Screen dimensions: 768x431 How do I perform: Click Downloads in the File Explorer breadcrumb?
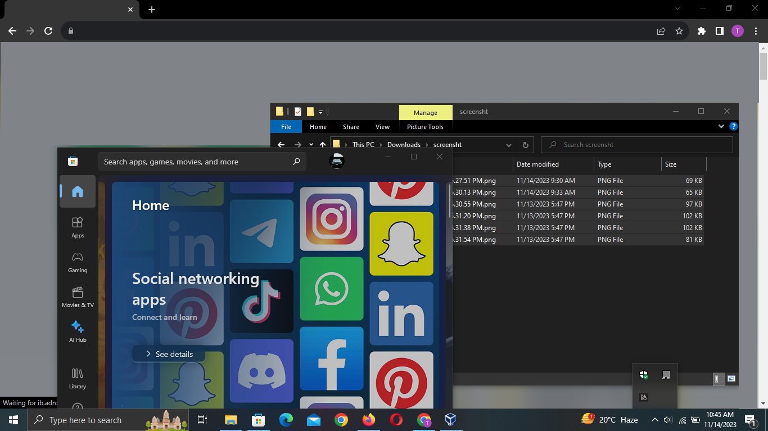(x=404, y=145)
